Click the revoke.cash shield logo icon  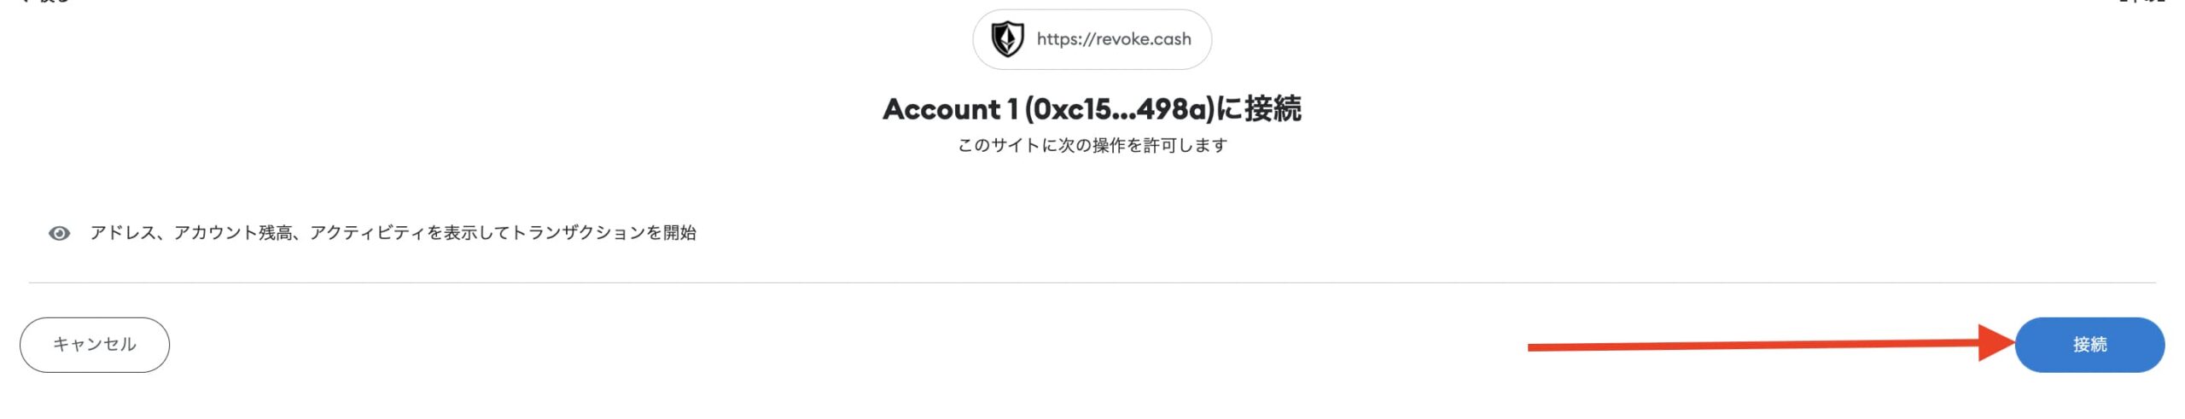pyautogui.click(x=1007, y=39)
